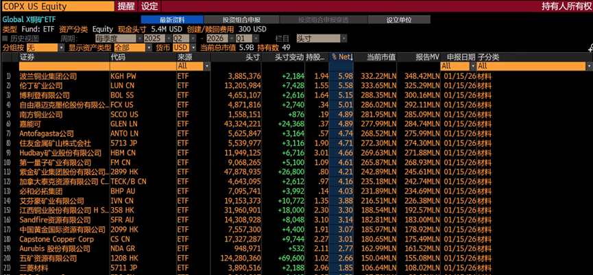The height and width of the screenshot is (275, 593).
Task: Tick the 历史视图 checkbox
Action: pyautogui.click(x=5, y=38)
